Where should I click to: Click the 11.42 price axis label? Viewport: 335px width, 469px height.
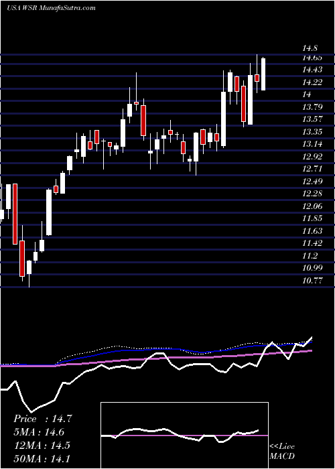coord(312,243)
